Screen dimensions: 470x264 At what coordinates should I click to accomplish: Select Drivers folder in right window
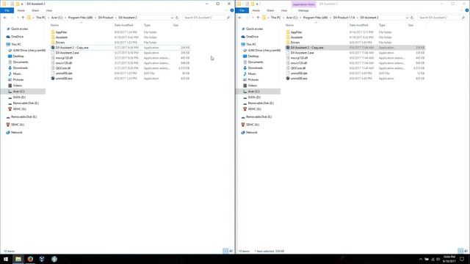pyautogui.click(x=295, y=43)
